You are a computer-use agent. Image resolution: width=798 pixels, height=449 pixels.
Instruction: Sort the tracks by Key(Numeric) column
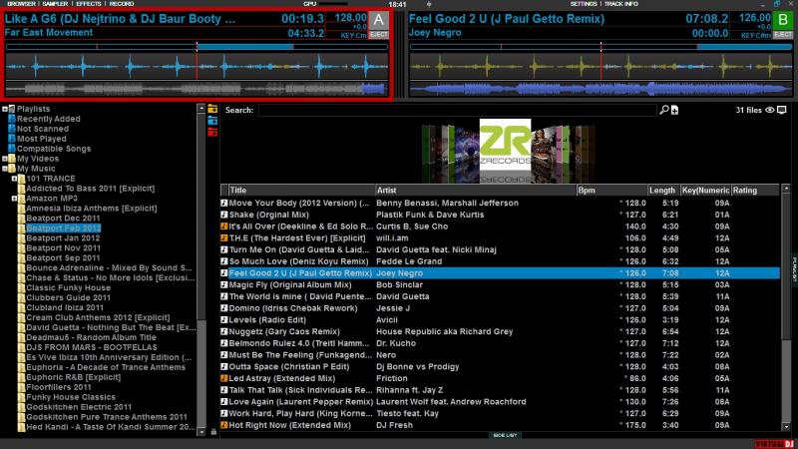point(706,190)
